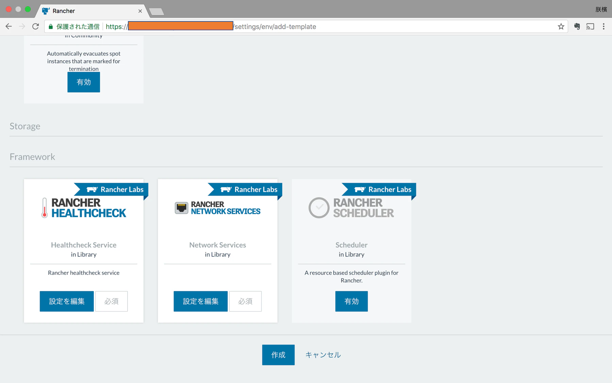Click the Rancher Scheduler logo
612x383 pixels.
coord(351,208)
